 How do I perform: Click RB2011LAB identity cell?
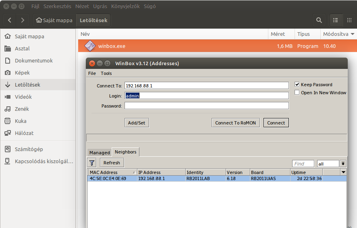click(x=205, y=178)
